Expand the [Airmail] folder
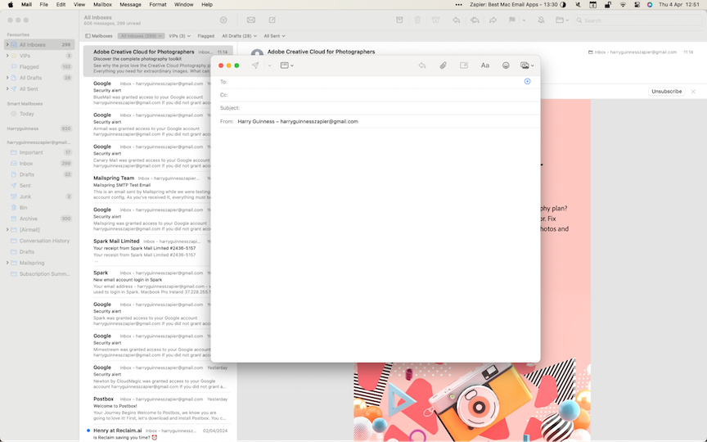This screenshot has height=442, width=707. (7, 229)
